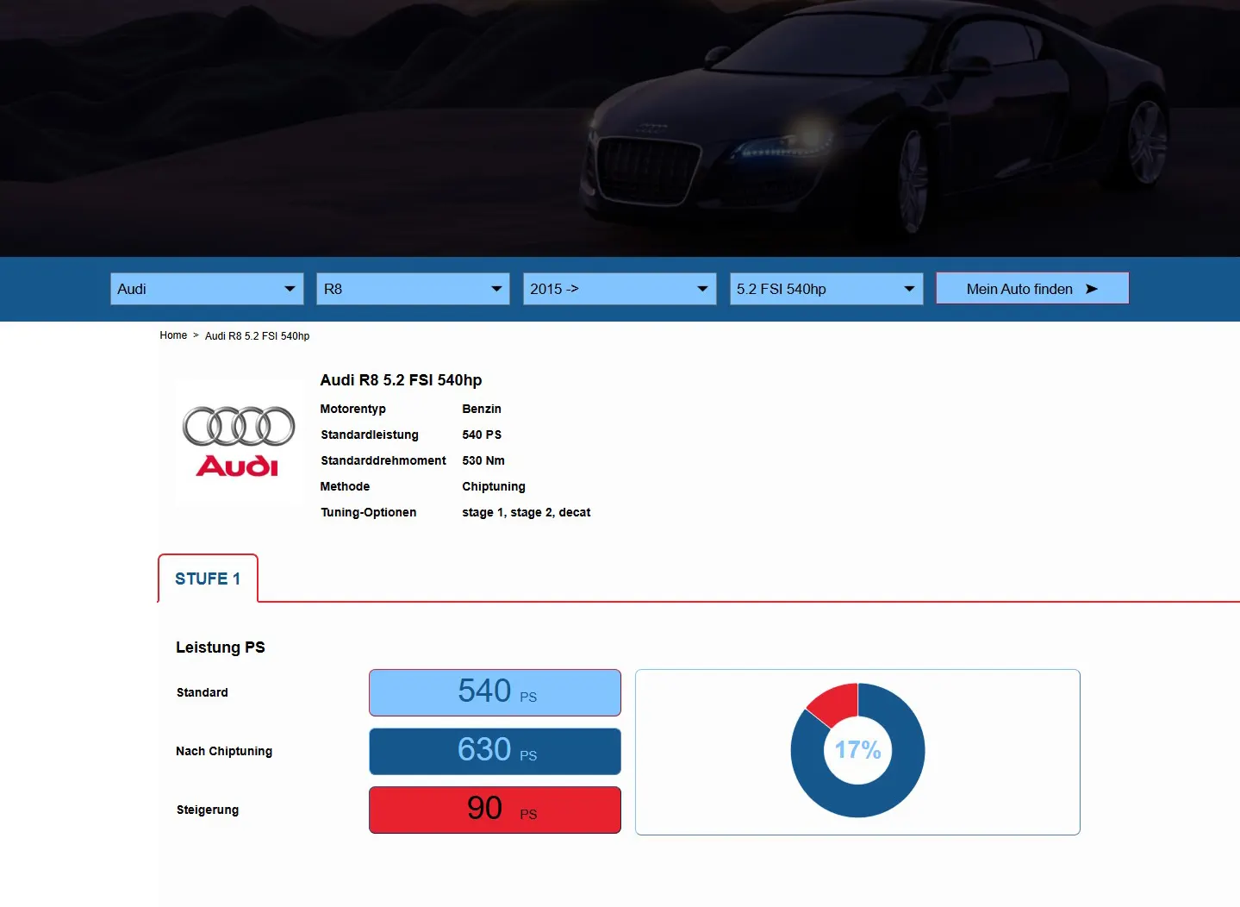Click the Home breadcrumb link
Viewport: 1240px width, 907px height.
(x=173, y=335)
